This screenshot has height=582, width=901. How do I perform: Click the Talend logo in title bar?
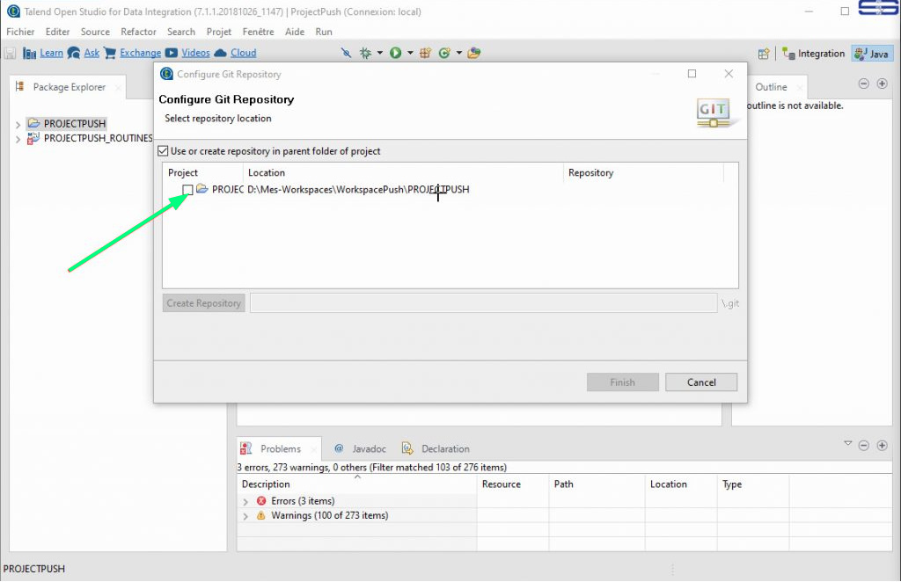click(x=13, y=11)
